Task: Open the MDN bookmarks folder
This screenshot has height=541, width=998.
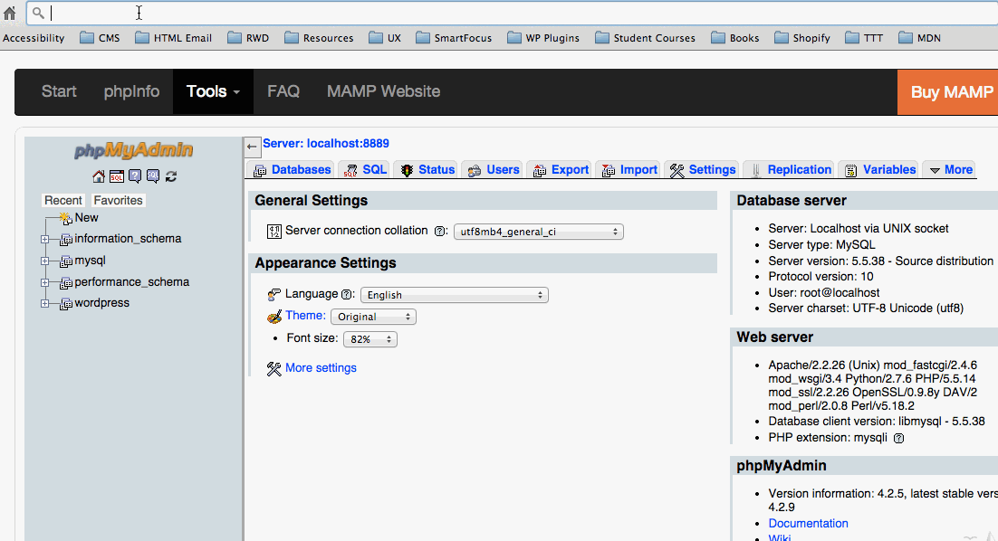Action: coord(920,38)
